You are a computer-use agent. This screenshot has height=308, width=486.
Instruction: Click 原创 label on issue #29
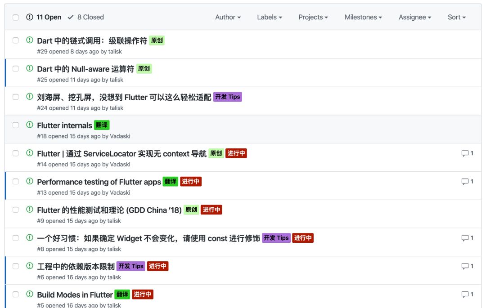coord(157,40)
